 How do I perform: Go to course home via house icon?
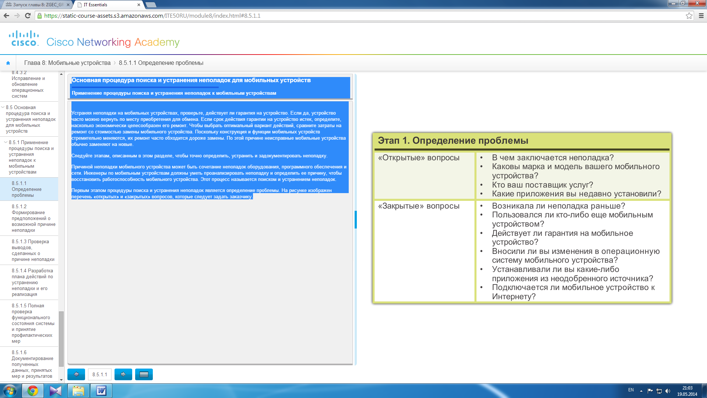pos(8,63)
